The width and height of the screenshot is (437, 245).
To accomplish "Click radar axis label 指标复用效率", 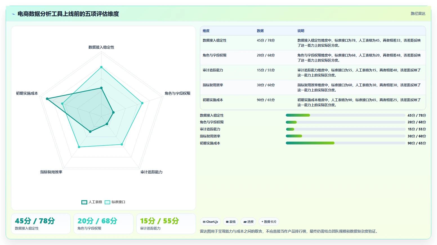I will pos(51,172).
